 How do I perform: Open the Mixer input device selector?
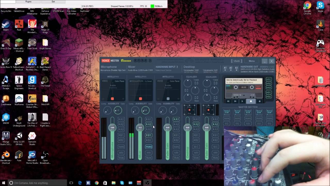point(140,70)
